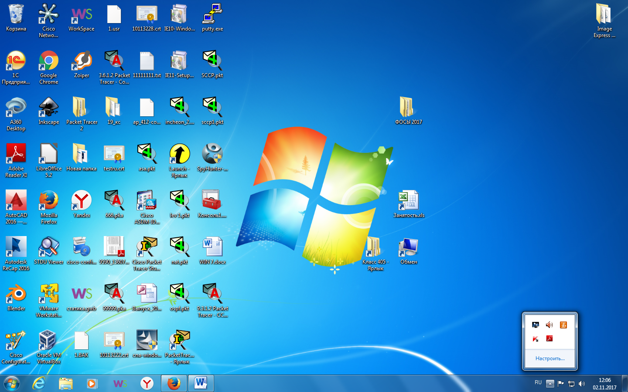Click the display monitor icon in tray popup
The image size is (628, 392).
point(536,324)
